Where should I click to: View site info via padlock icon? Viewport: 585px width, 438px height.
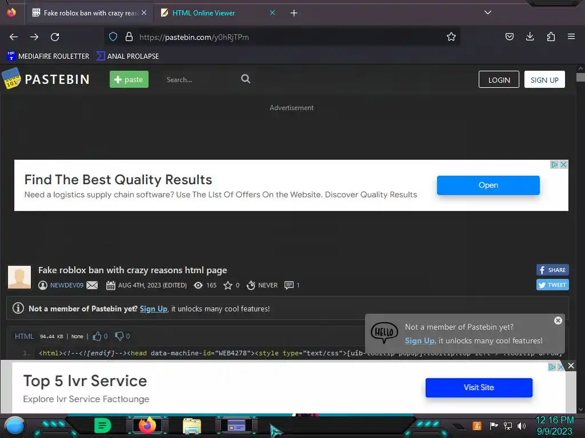pos(129,36)
